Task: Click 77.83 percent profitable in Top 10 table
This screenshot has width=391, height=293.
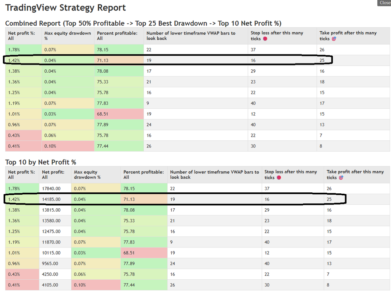Action: 144,242
